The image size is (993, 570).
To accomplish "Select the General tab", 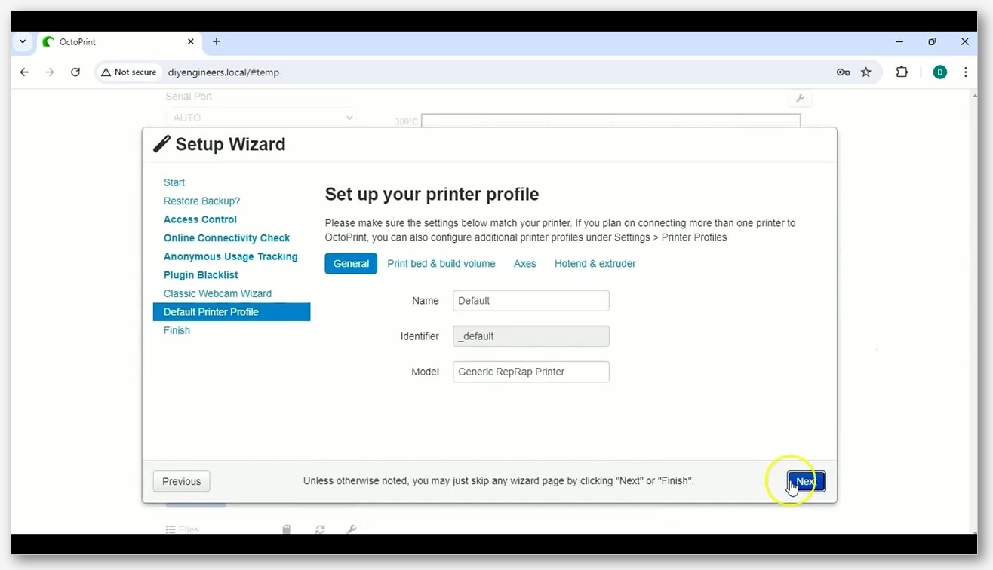I will coord(351,263).
